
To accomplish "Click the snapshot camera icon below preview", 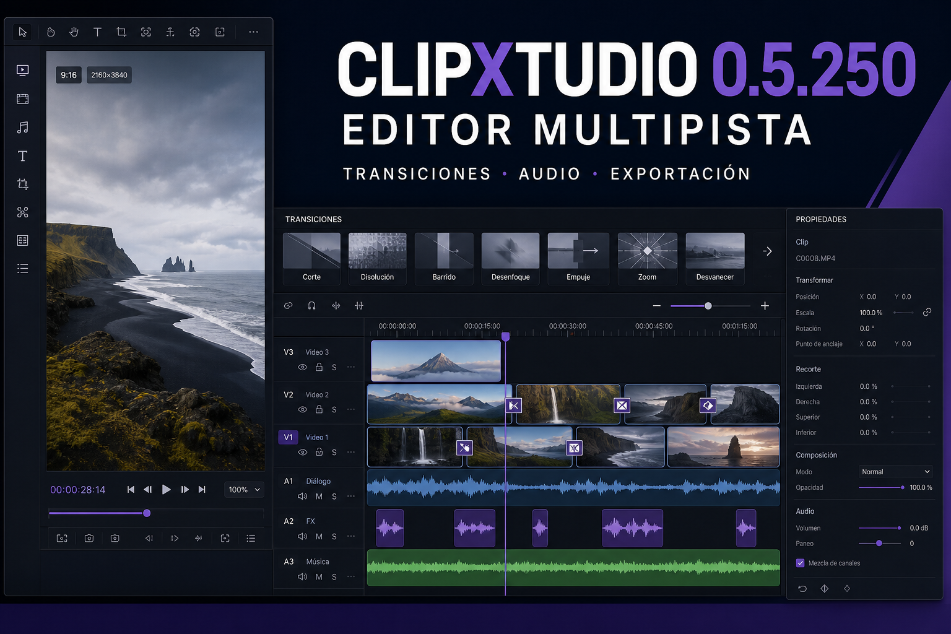I will click(x=89, y=539).
